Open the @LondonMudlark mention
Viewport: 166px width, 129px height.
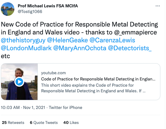pyautogui.click(x=26, y=48)
